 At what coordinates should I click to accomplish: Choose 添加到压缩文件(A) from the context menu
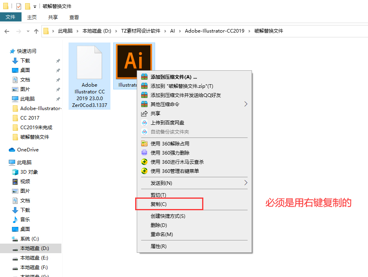[x=194, y=77]
